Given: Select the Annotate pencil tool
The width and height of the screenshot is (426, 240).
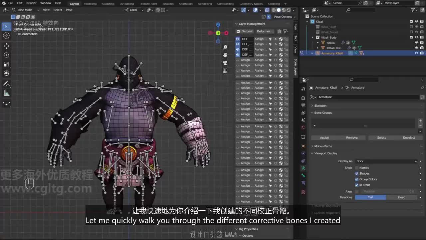Looking at the screenshot, I should [6, 84].
